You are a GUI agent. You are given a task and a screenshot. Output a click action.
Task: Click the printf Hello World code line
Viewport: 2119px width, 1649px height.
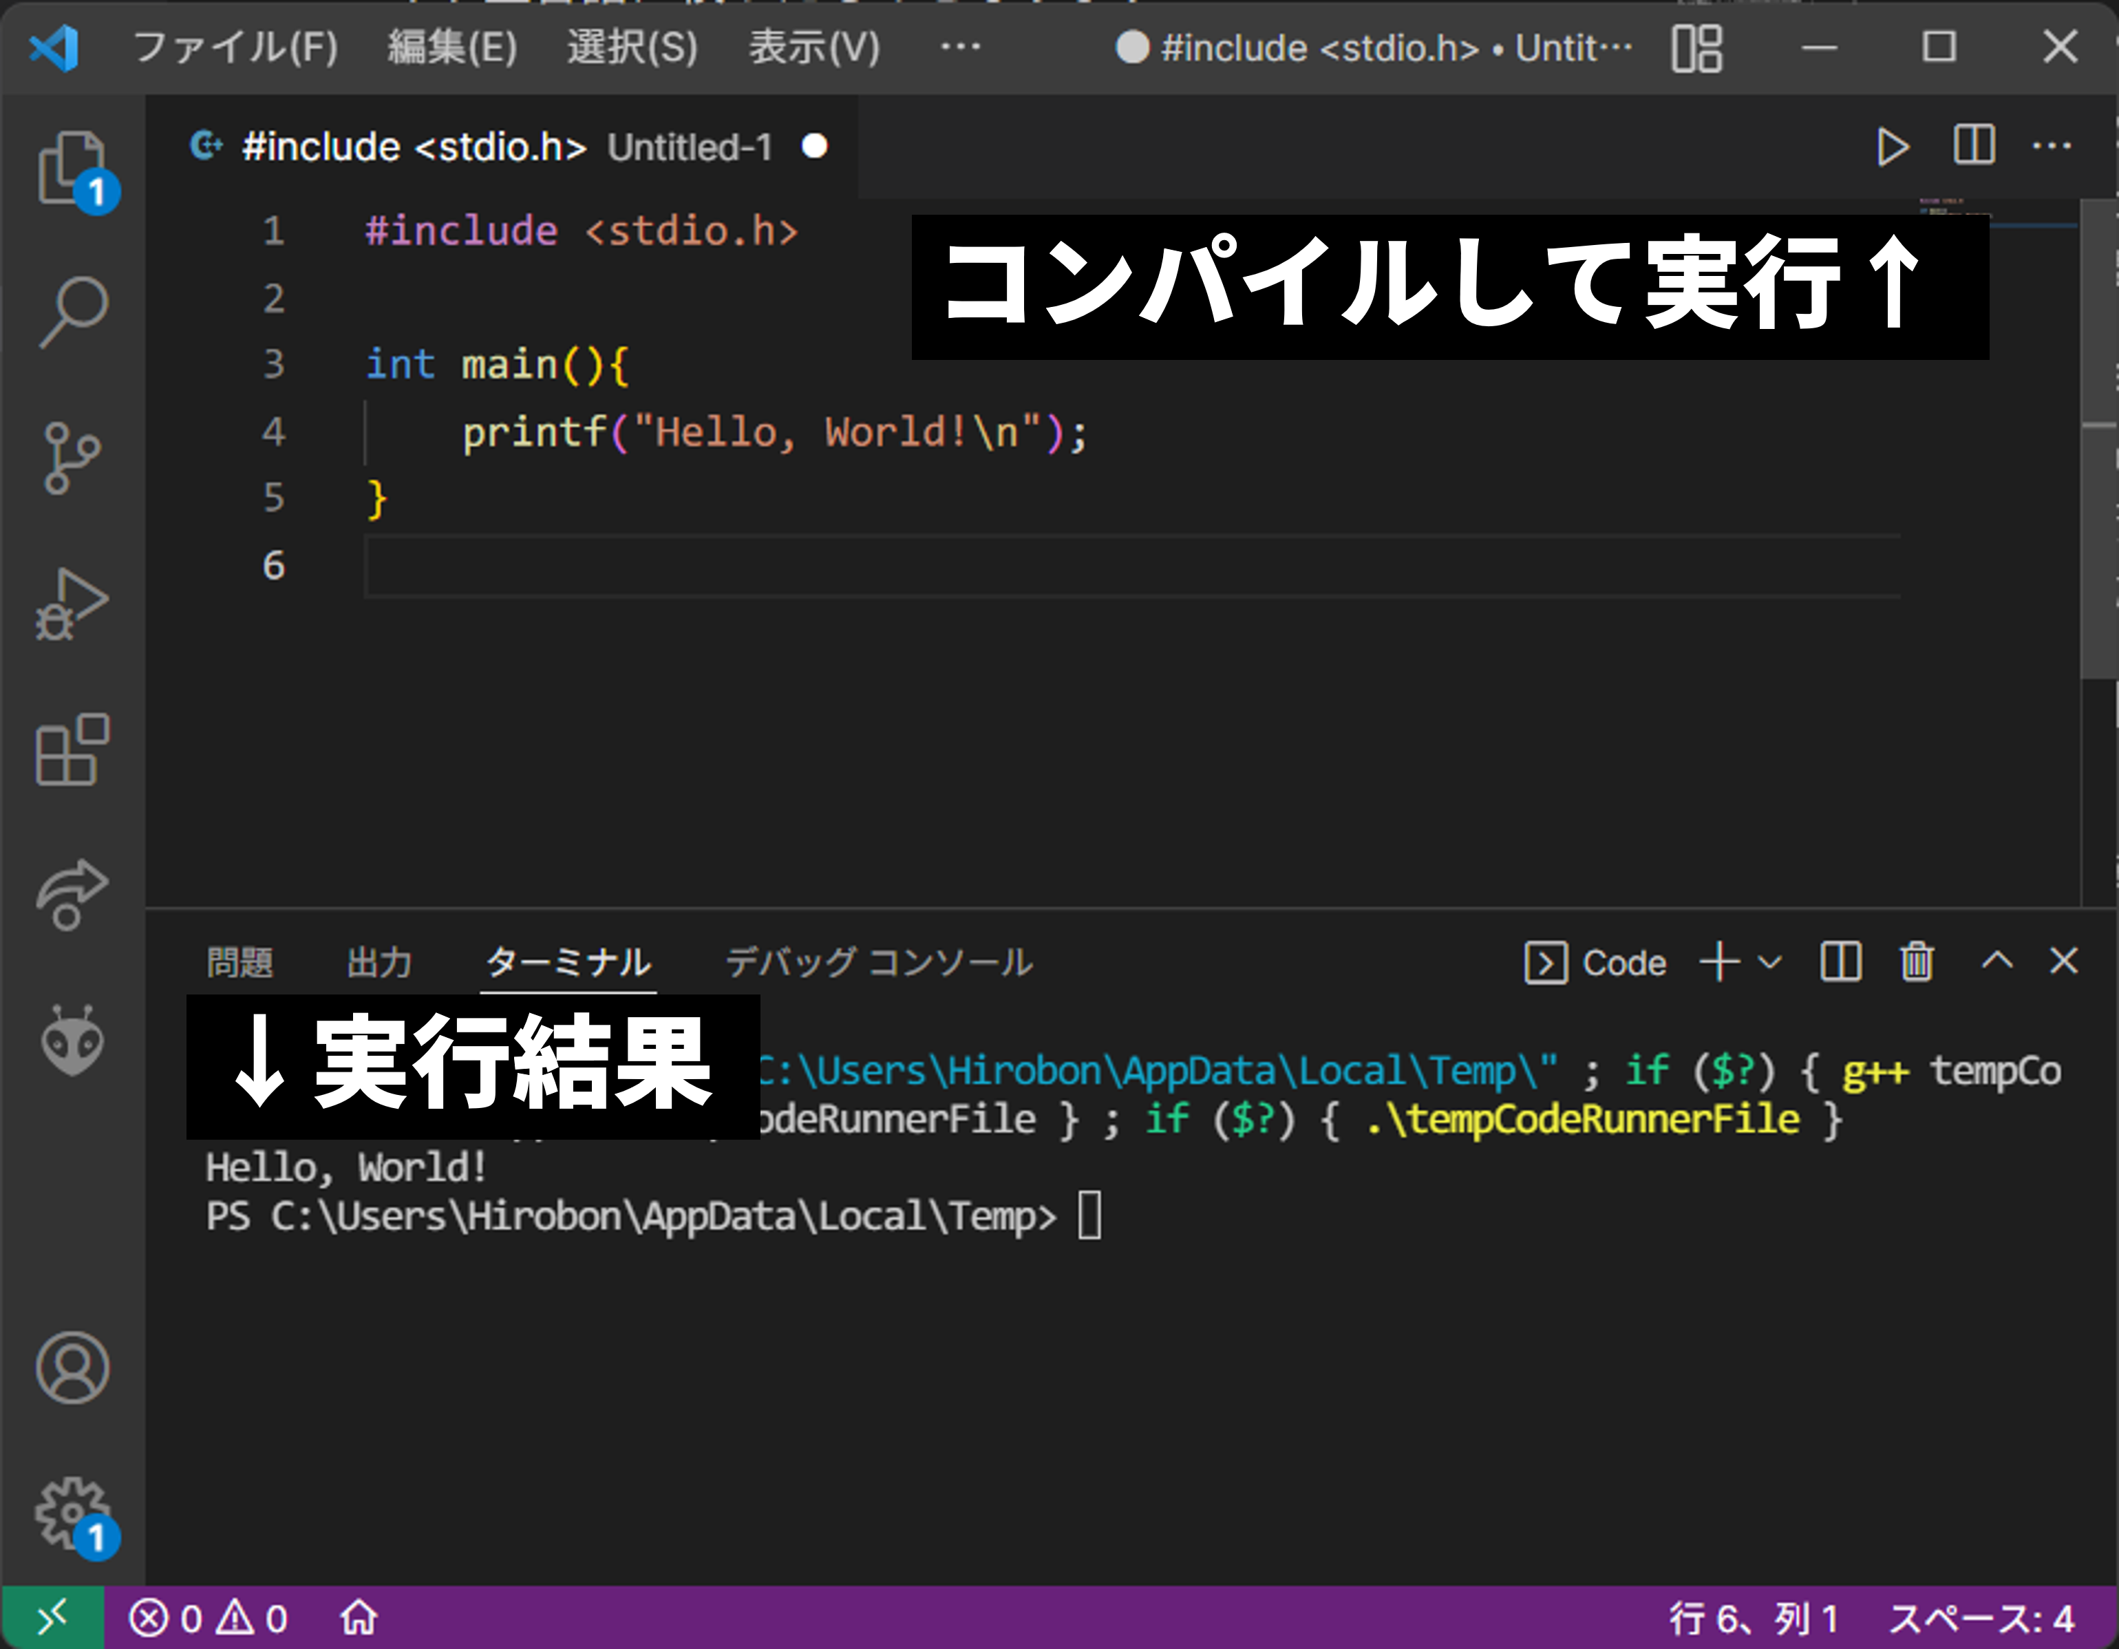(x=775, y=432)
